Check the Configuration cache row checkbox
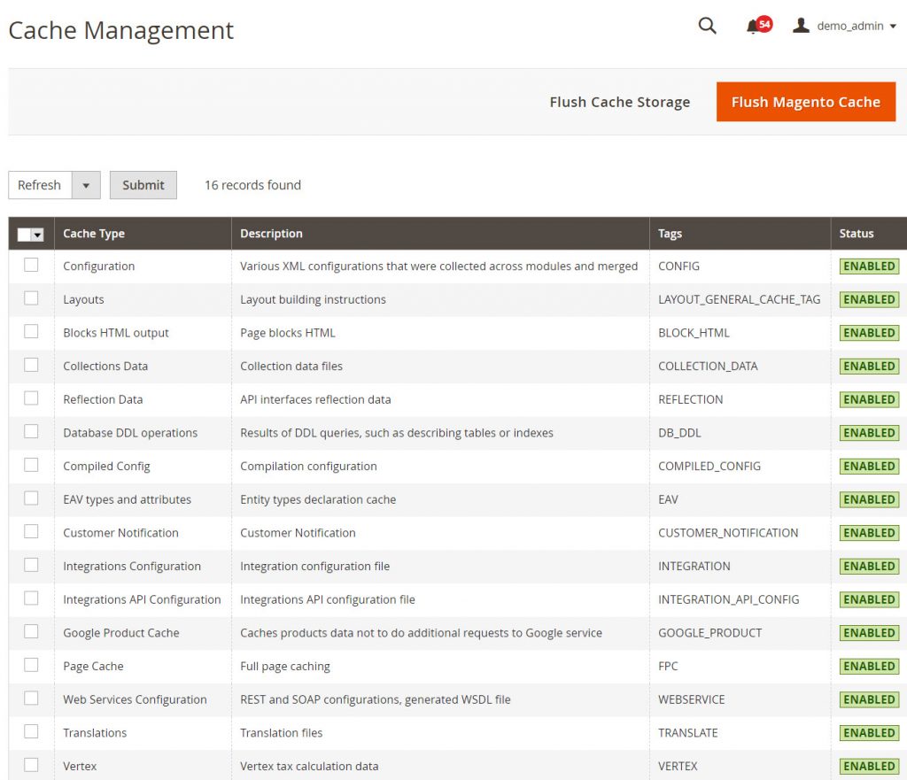This screenshot has height=780, width=907. click(x=32, y=266)
